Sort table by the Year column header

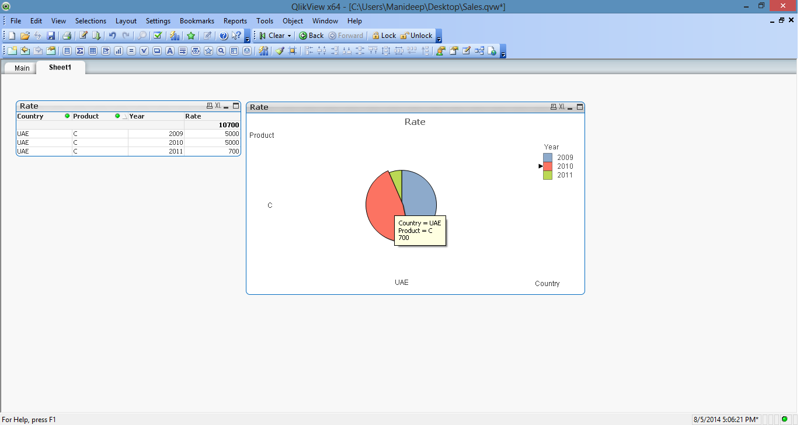coord(156,116)
